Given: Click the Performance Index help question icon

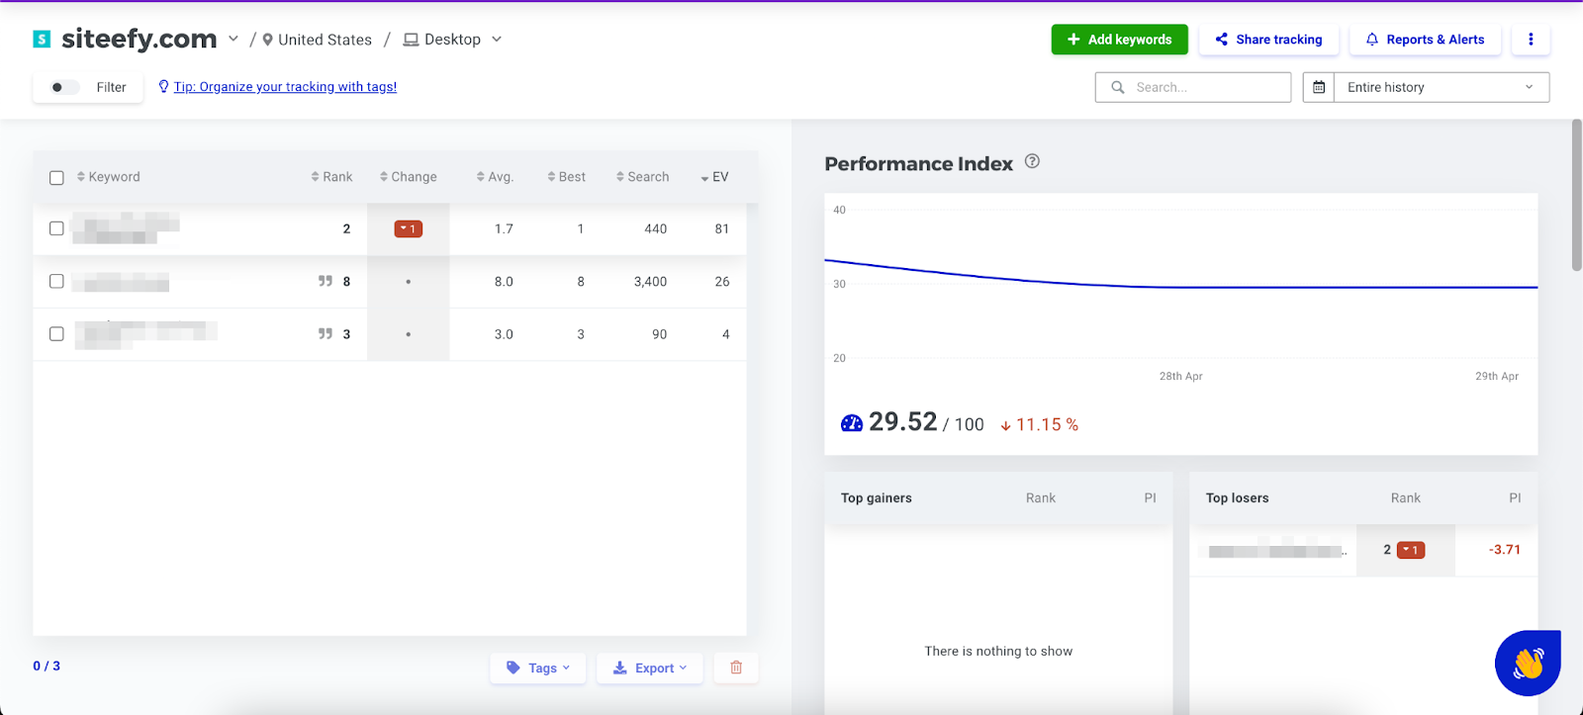Looking at the screenshot, I should pyautogui.click(x=1032, y=161).
